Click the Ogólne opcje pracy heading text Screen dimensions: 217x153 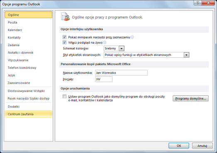point(107,17)
